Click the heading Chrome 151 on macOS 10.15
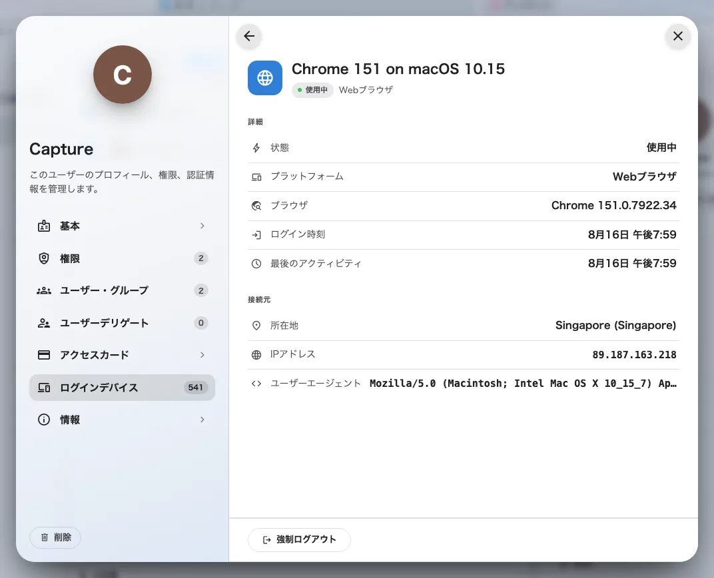Image resolution: width=714 pixels, height=578 pixels. 398,69
